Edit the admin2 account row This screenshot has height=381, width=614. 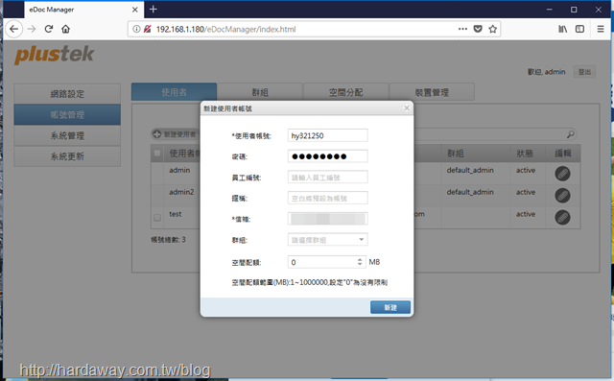pyautogui.click(x=562, y=196)
